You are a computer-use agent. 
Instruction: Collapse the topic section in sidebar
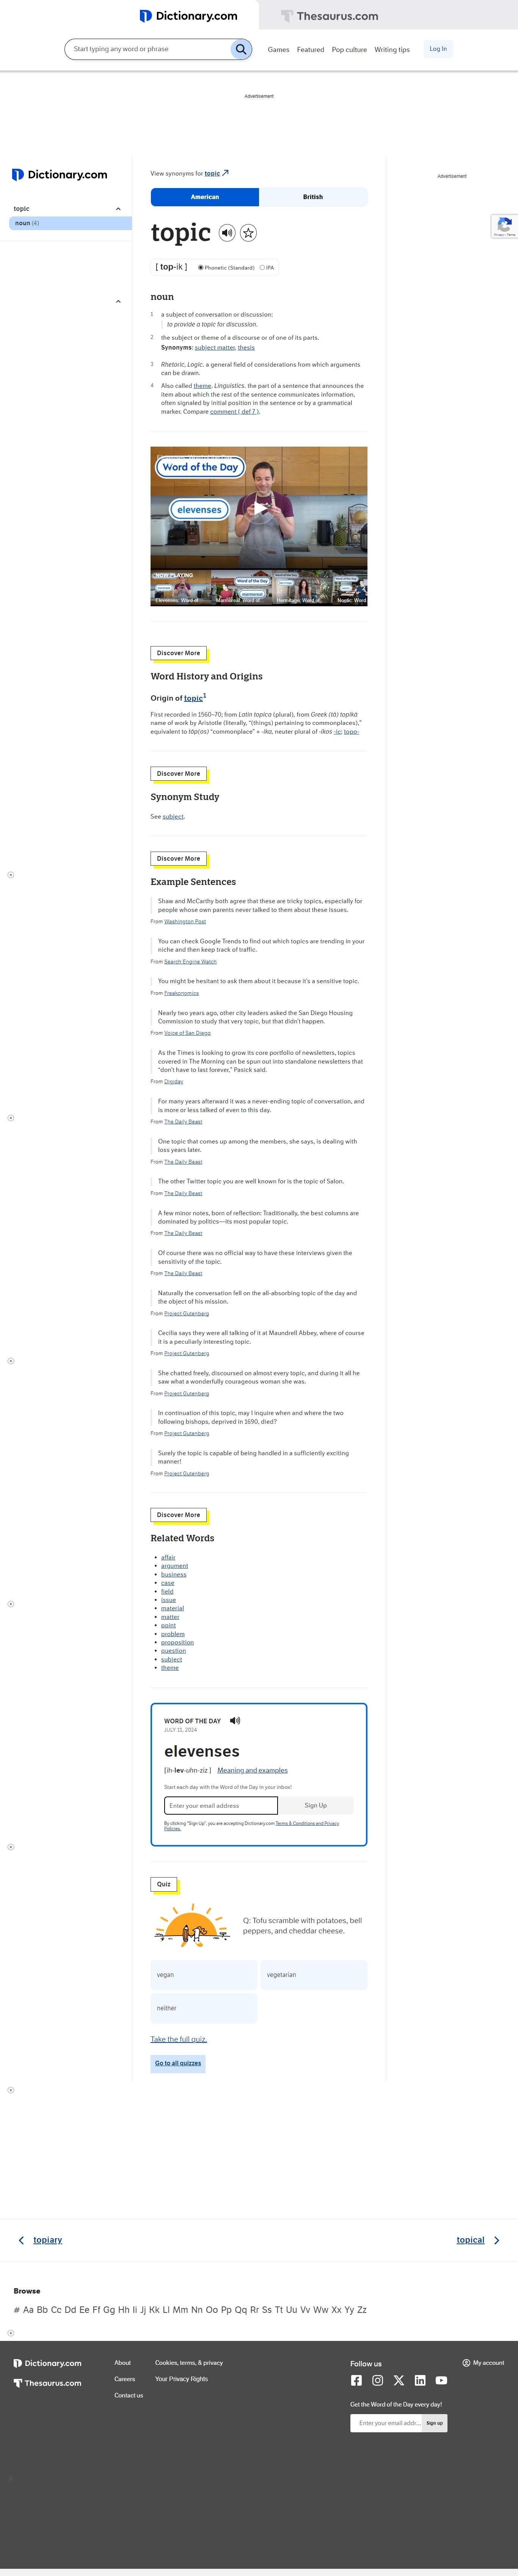click(118, 209)
